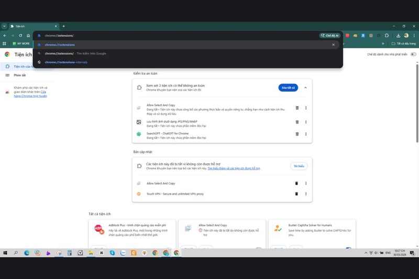Viewport: 419px width, 279px height.
Task: Open Chrome's three-dot main menu
Action: coord(414,36)
